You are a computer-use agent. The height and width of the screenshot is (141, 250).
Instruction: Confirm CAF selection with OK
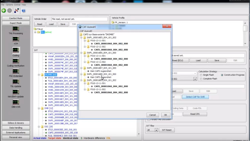pyautogui.click(x=166, y=115)
